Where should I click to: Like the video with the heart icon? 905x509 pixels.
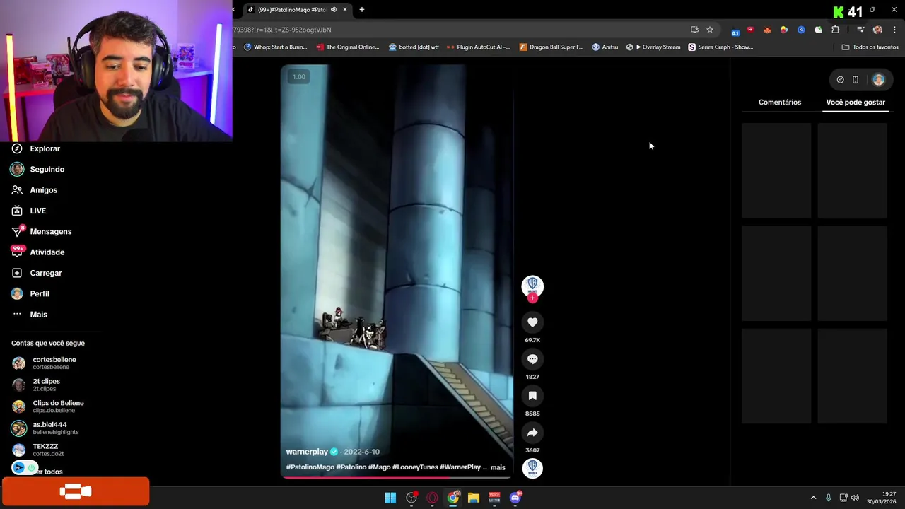[x=532, y=322]
